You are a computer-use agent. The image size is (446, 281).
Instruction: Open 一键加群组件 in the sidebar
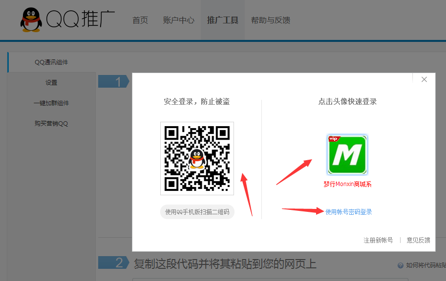point(51,103)
